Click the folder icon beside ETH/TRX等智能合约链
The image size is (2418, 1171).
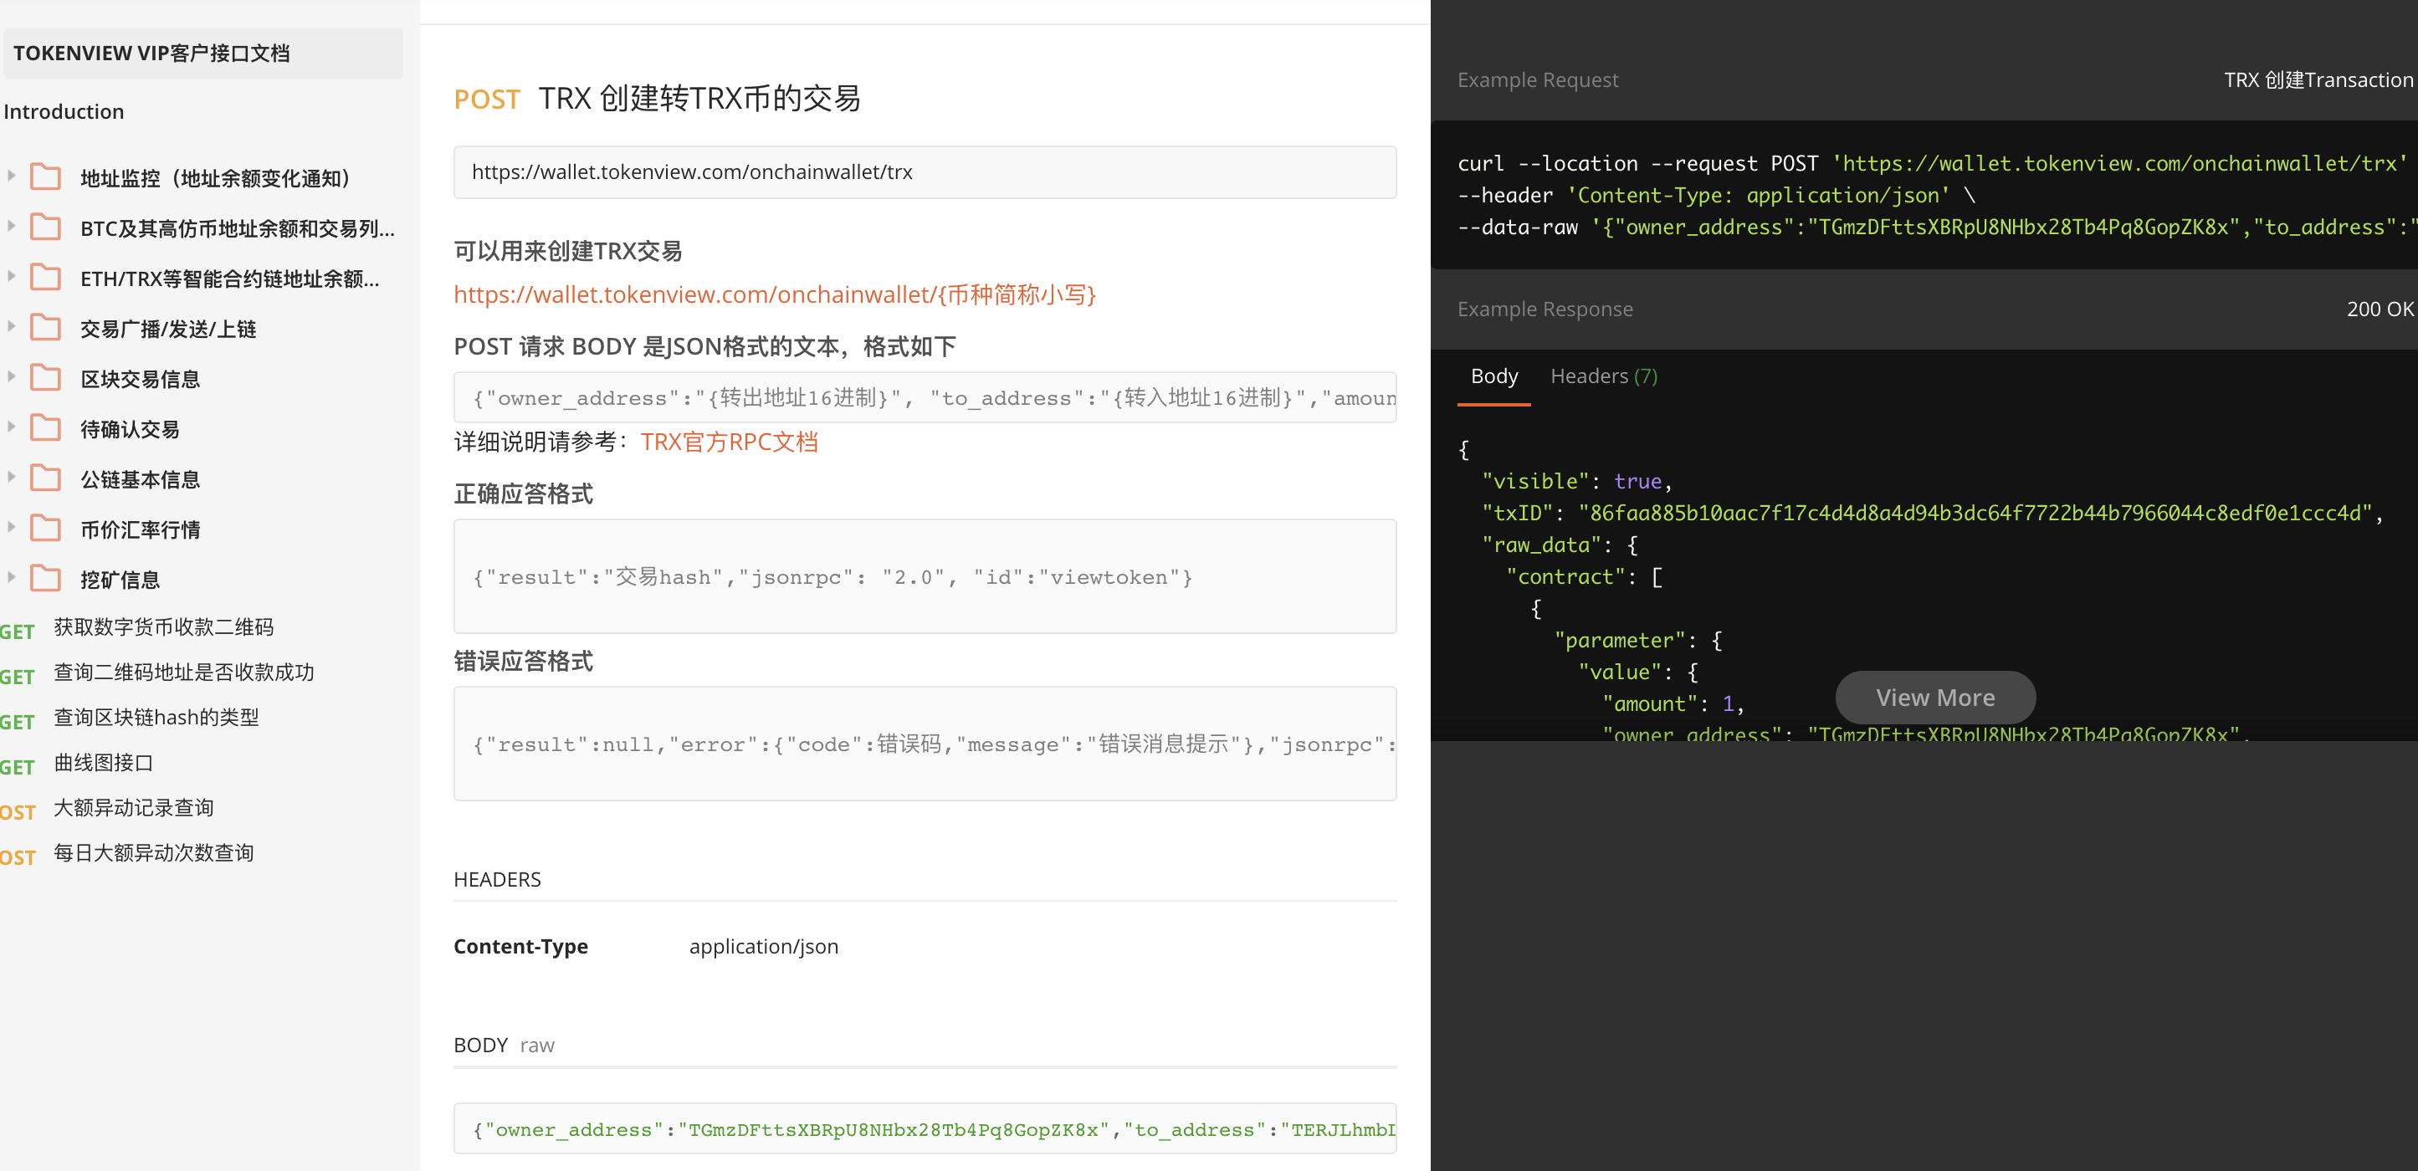tap(45, 277)
